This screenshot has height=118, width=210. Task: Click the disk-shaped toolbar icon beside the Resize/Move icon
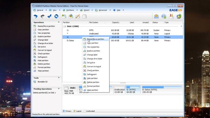pyautogui.click(x=71, y=16)
